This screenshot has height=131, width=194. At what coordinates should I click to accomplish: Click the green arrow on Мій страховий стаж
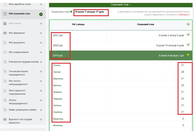click(x=41, y=14)
